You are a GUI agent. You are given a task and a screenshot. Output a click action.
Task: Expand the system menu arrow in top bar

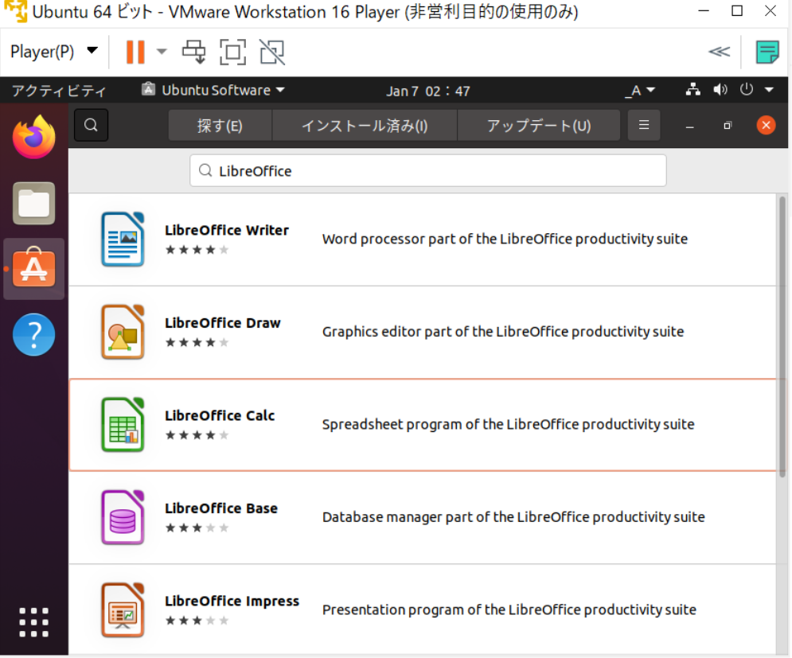point(769,90)
